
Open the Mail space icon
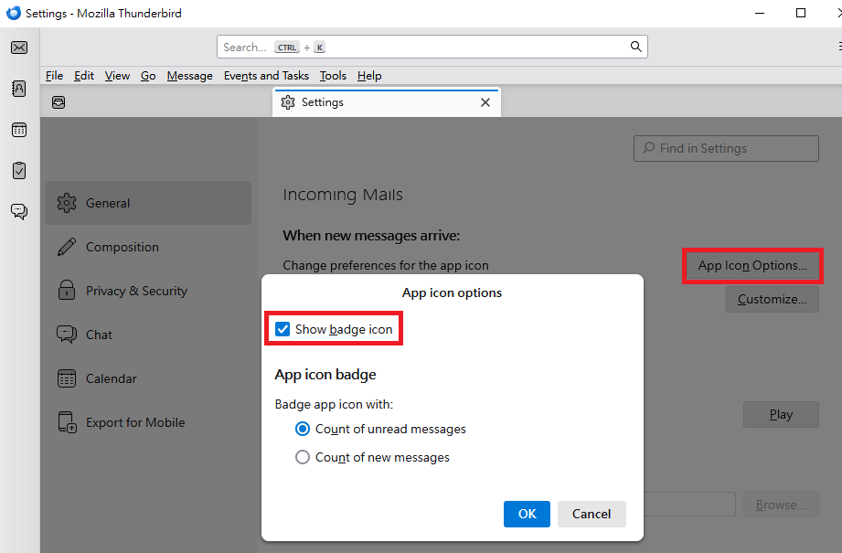pos(19,48)
